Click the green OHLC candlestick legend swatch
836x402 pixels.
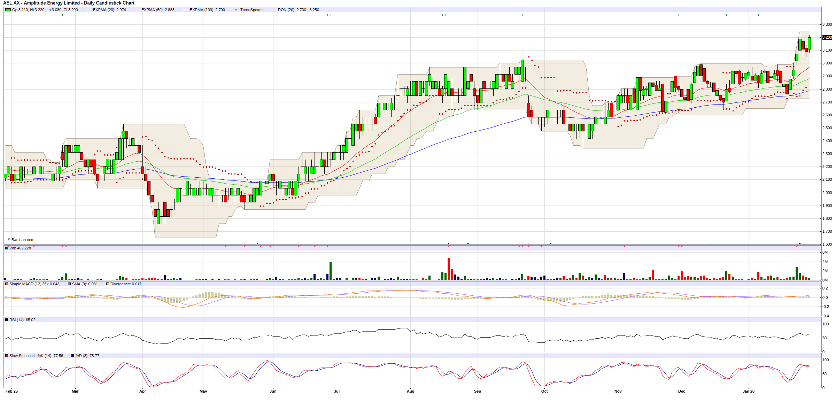pos(8,10)
